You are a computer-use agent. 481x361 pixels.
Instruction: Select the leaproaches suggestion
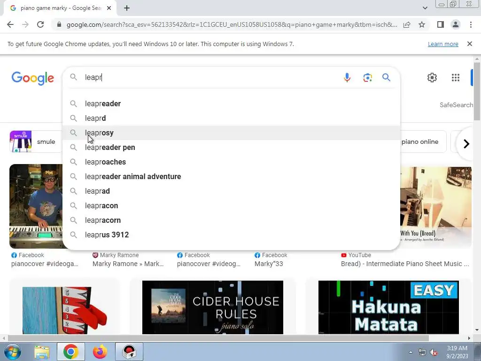coord(231,162)
